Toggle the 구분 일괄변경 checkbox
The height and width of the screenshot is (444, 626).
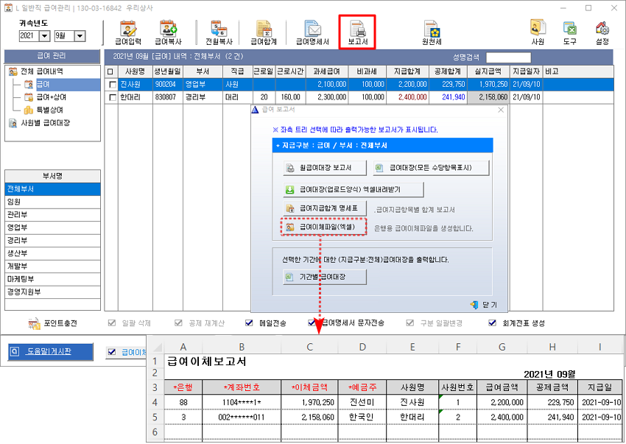click(409, 323)
